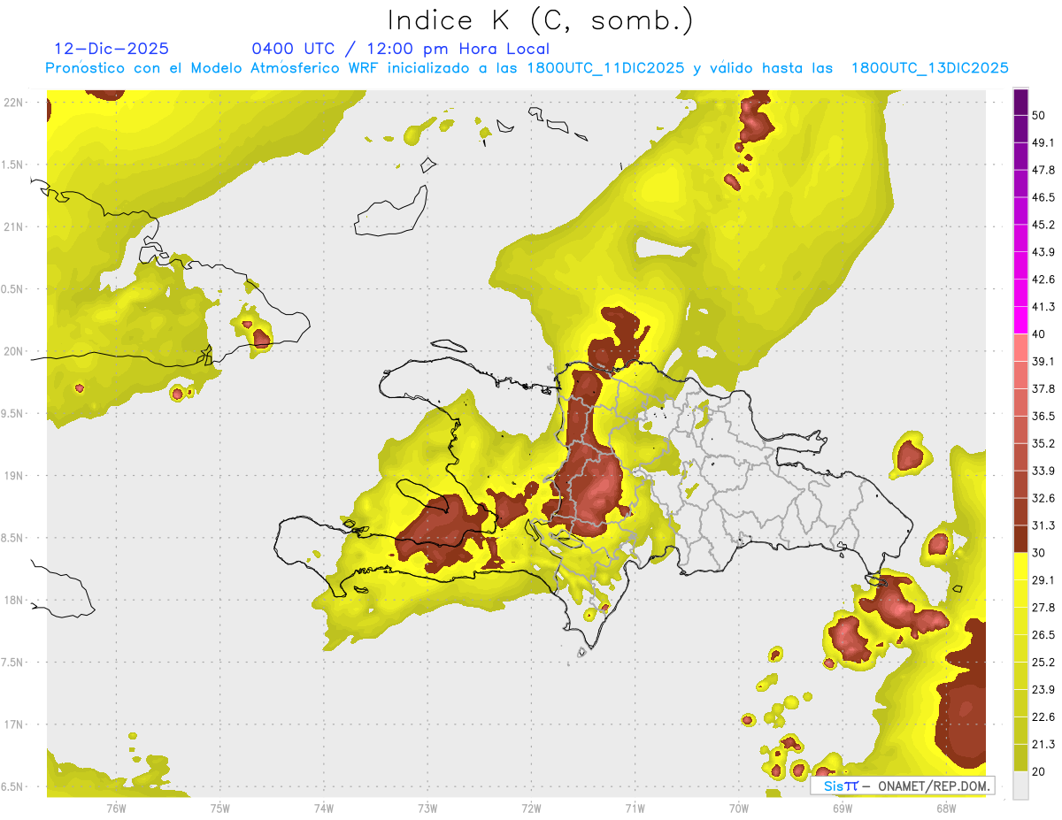Click the "76W" longitude label
Image resolution: width=1062 pixels, height=820 pixels.
coord(116,808)
